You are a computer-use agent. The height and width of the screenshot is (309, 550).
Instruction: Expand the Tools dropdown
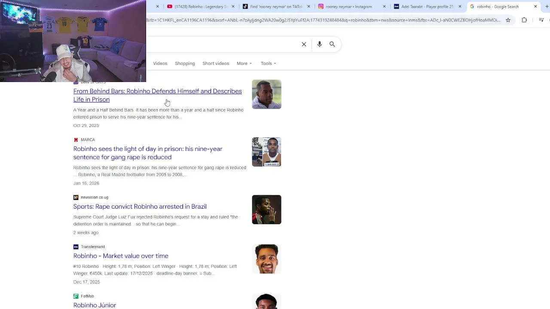[x=268, y=64]
